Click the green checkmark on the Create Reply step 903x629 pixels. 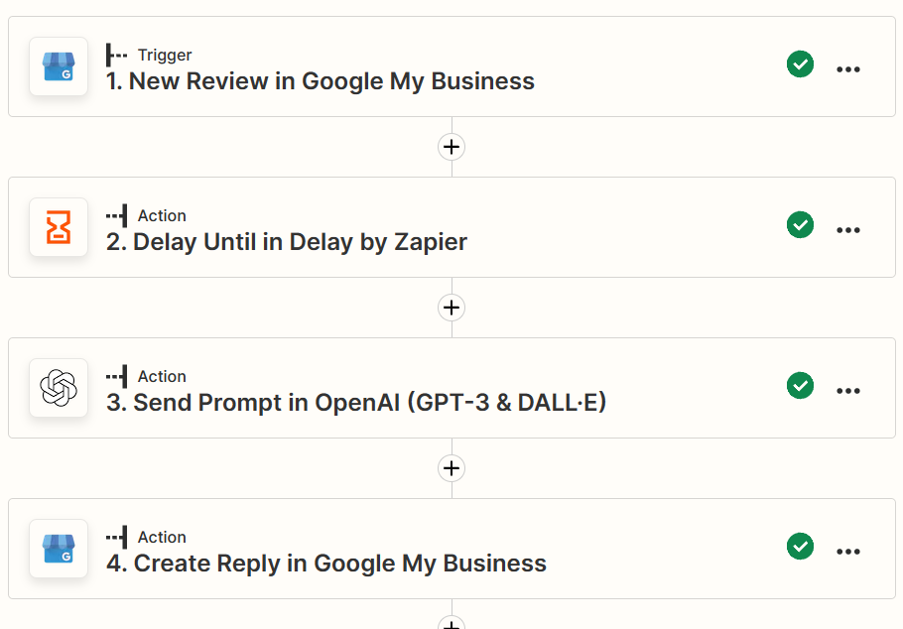(x=800, y=546)
